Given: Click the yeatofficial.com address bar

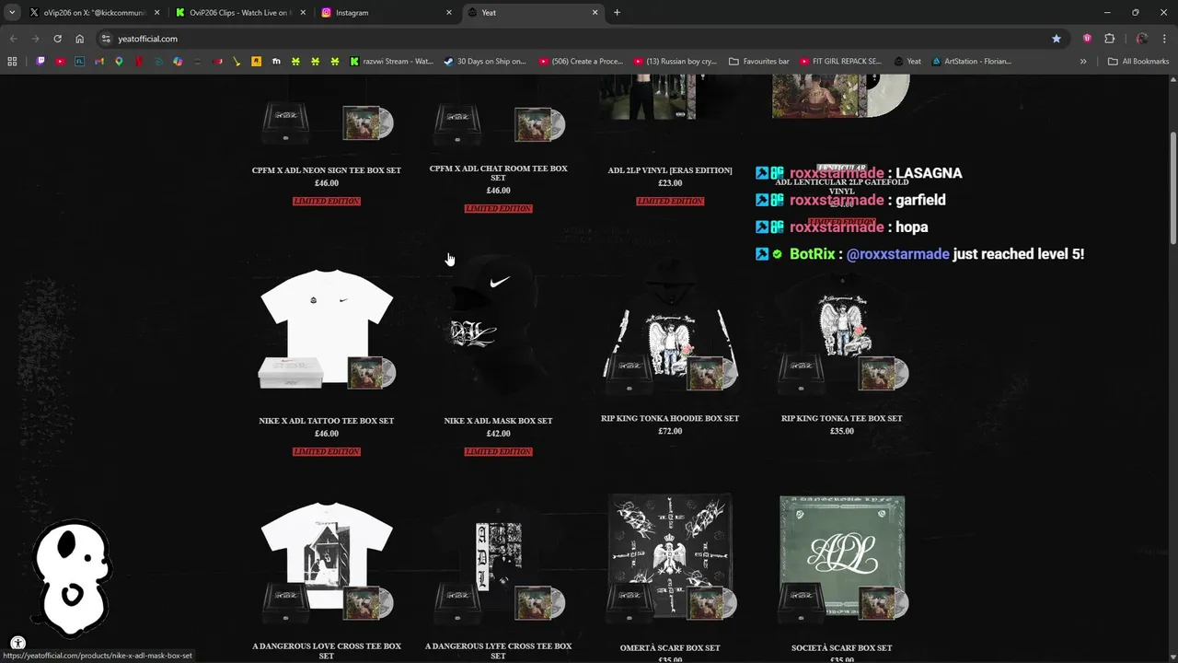Looking at the screenshot, I should (x=580, y=39).
